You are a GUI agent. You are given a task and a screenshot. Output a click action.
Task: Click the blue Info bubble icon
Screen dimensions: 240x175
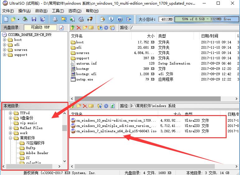click(x=111, y=19)
